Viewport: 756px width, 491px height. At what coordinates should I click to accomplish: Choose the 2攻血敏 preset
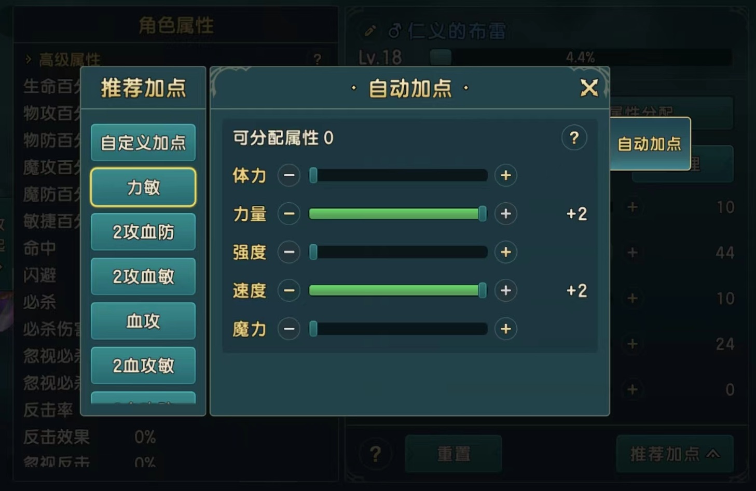coord(143,276)
